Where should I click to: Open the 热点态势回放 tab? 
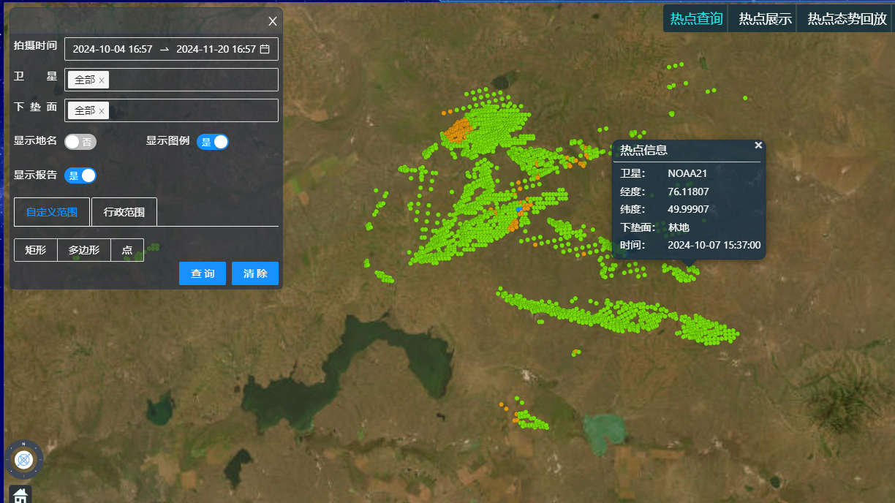click(847, 19)
